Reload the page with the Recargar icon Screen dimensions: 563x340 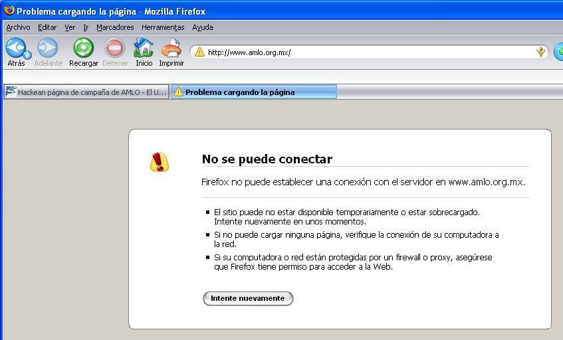click(x=83, y=48)
